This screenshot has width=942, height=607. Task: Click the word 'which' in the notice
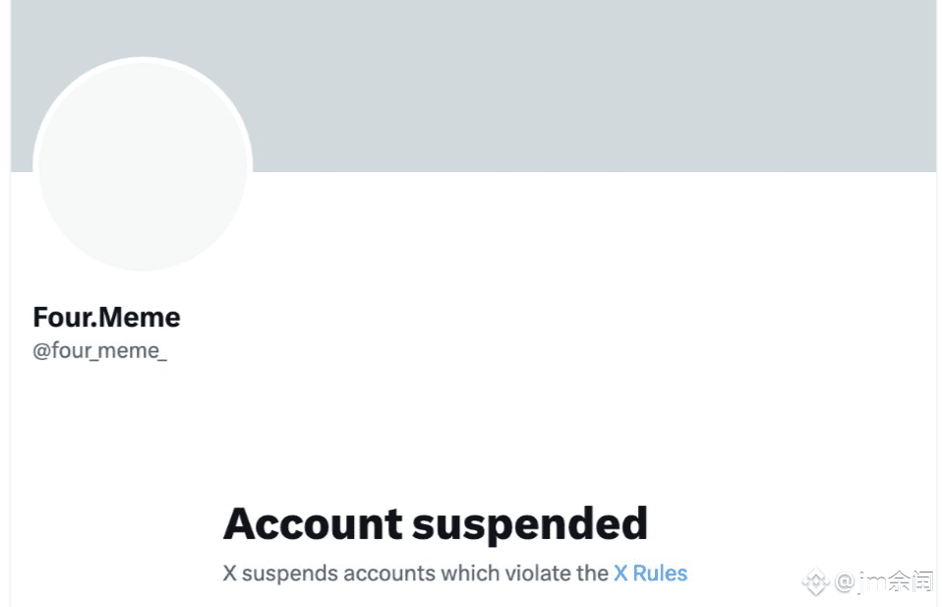pyautogui.click(x=470, y=573)
